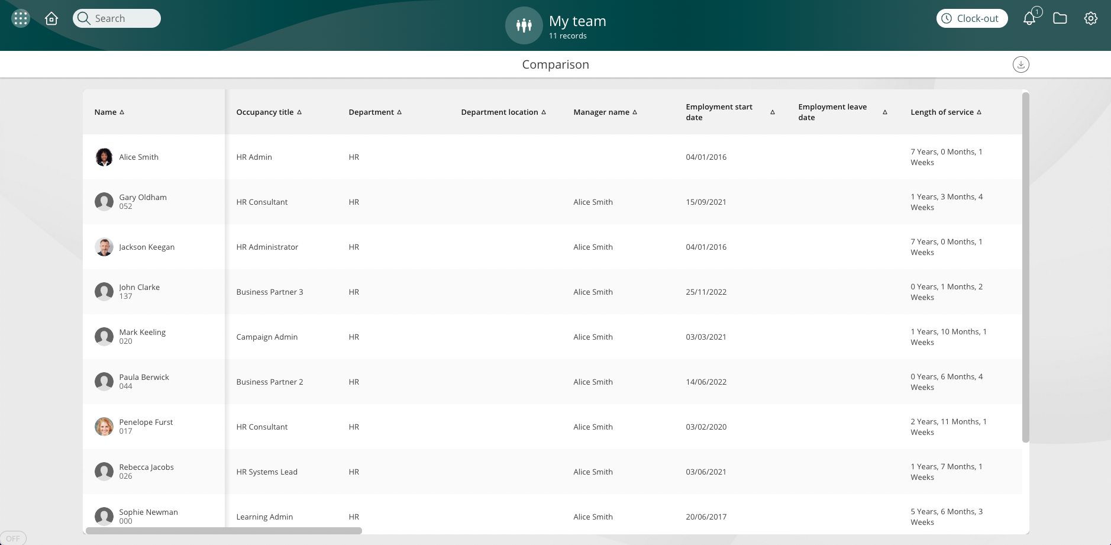Select Sophie Newman's name

[148, 512]
